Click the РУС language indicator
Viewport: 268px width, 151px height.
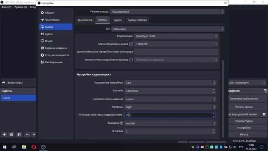click(241, 147)
